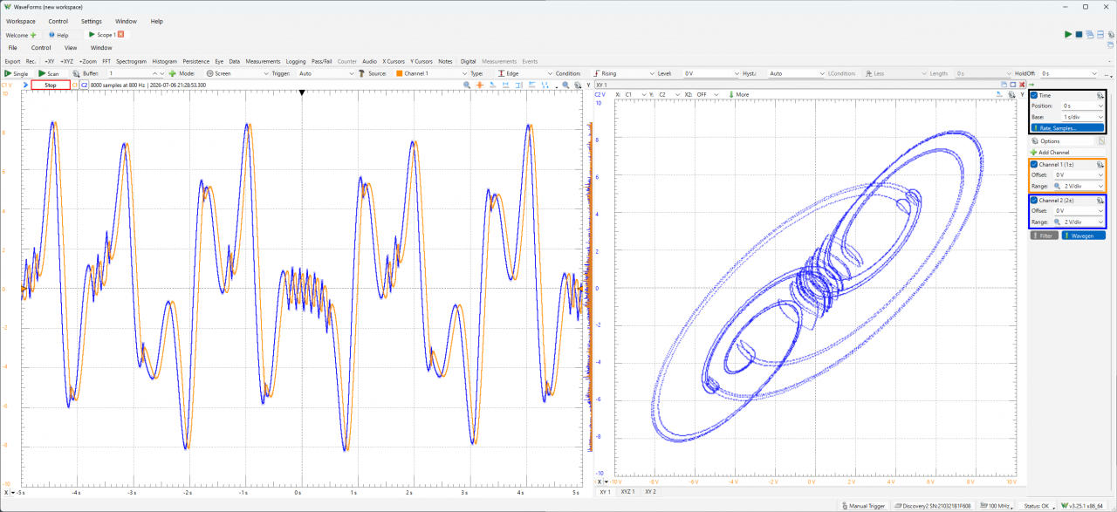Image resolution: width=1117 pixels, height=512 pixels.
Task: Click the Wavegen button
Action: (x=1084, y=236)
